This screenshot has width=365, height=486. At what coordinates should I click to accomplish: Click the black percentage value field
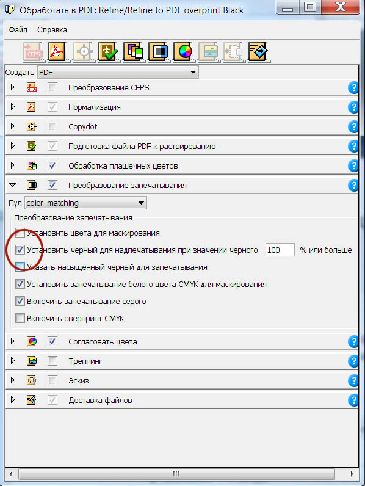pyautogui.click(x=280, y=250)
